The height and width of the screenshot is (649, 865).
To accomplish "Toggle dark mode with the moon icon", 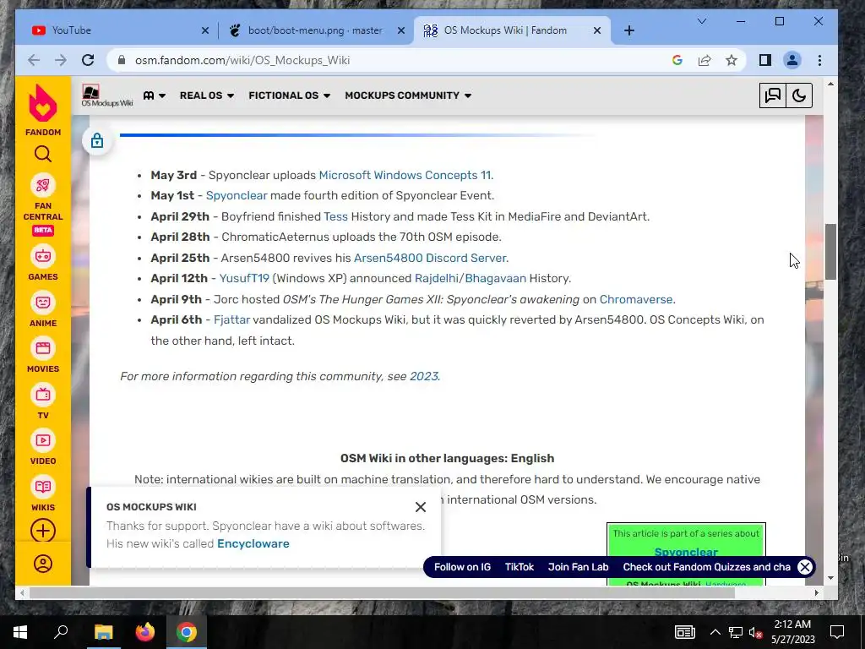I will pyautogui.click(x=799, y=95).
